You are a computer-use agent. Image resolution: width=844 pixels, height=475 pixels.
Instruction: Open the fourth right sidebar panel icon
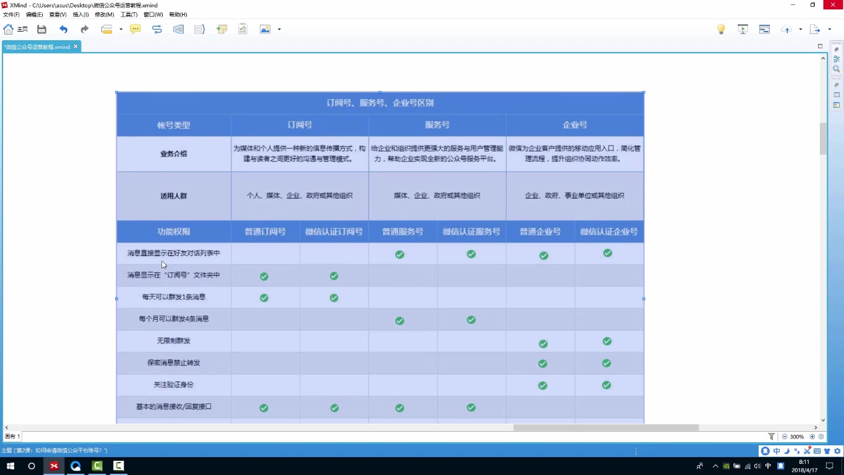837,85
